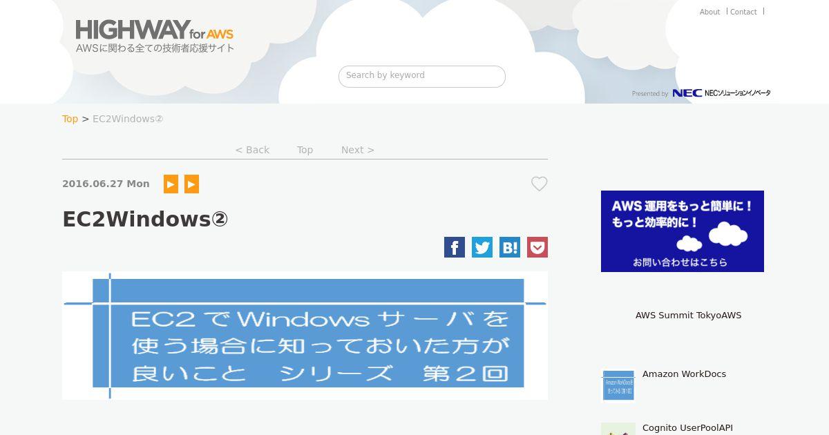829x435 pixels.
Task: Go to the previous article with Back
Action: coord(252,150)
